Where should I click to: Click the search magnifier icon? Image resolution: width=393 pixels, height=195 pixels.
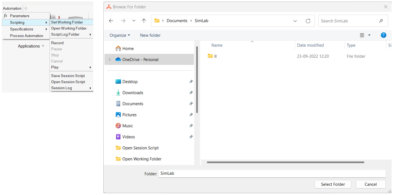(381, 21)
